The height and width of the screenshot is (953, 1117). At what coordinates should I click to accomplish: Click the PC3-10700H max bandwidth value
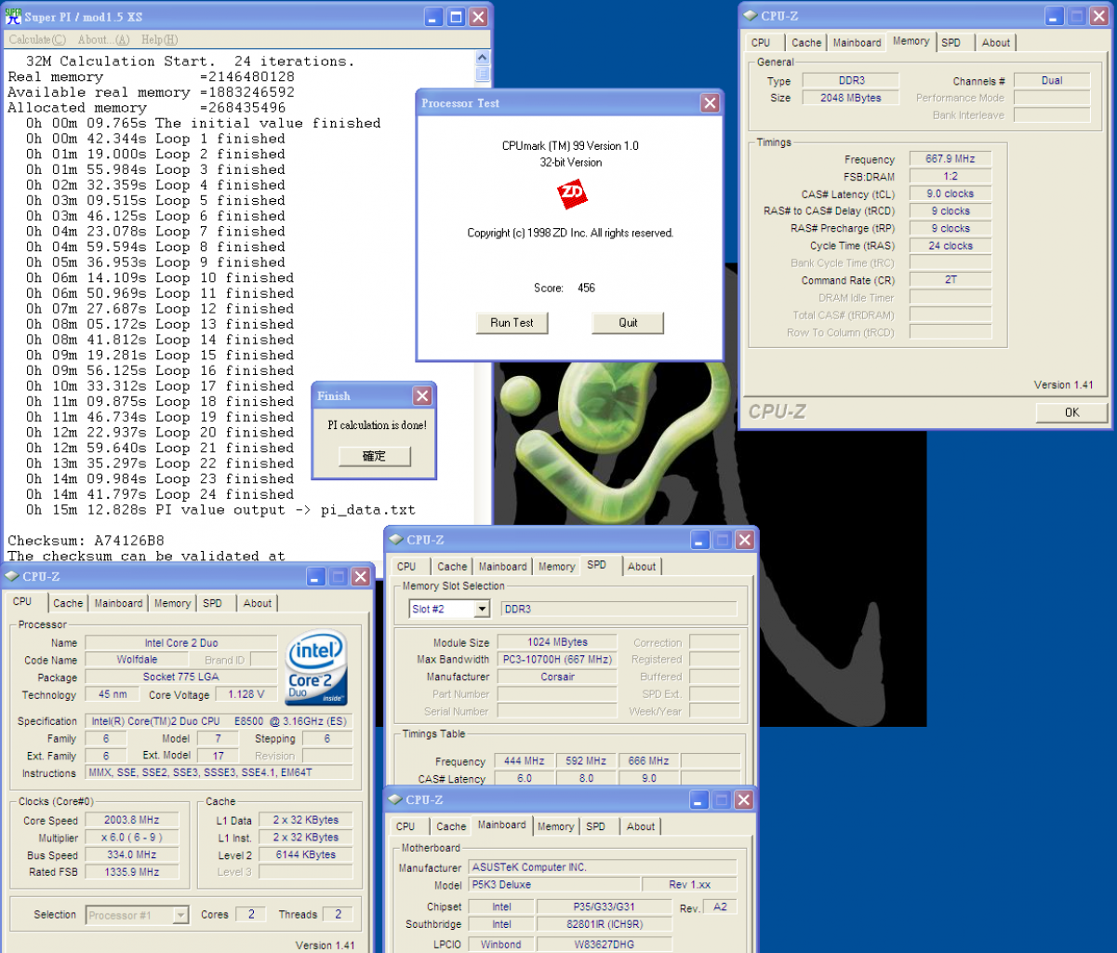click(x=557, y=660)
